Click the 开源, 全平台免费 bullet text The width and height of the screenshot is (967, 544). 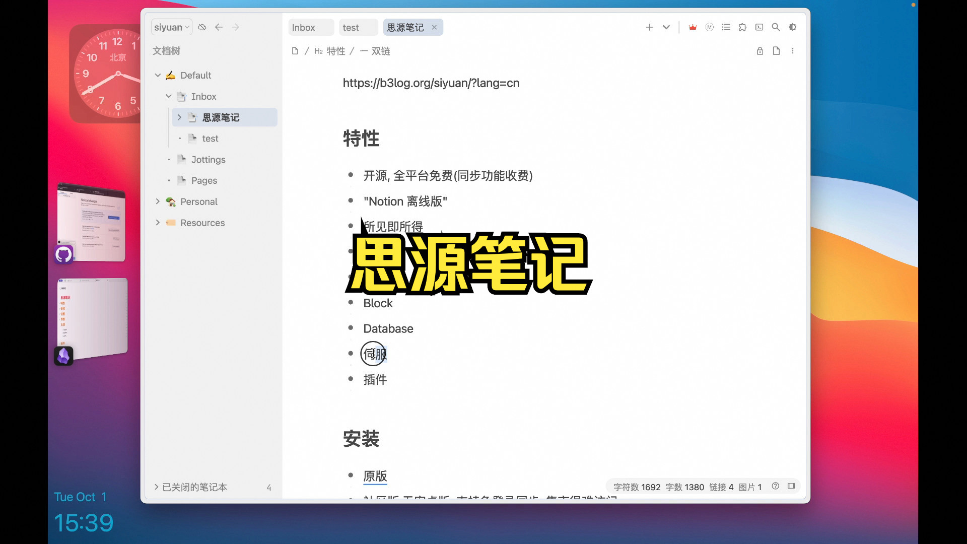(448, 175)
